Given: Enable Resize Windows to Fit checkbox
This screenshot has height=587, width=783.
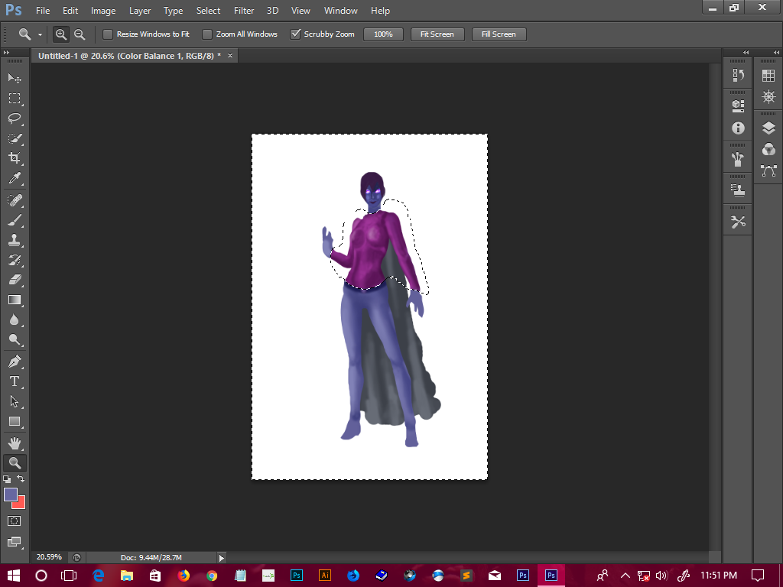Looking at the screenshot, I should click(x=108, y=34).
